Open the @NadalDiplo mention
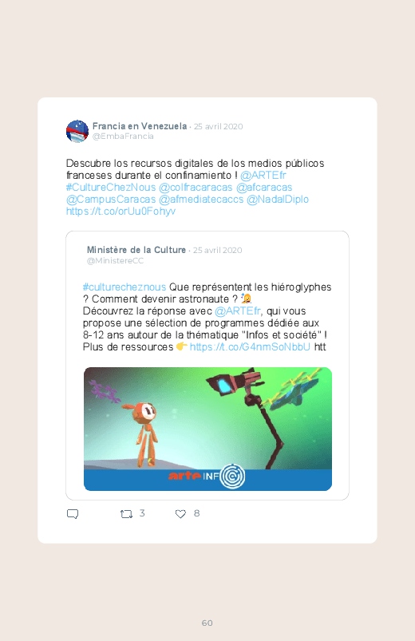This screenshot has height=641, width=415. pos(278,199)
